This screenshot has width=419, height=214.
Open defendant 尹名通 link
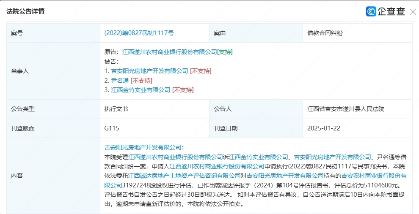pyautogui.click(x=120, y=81)
